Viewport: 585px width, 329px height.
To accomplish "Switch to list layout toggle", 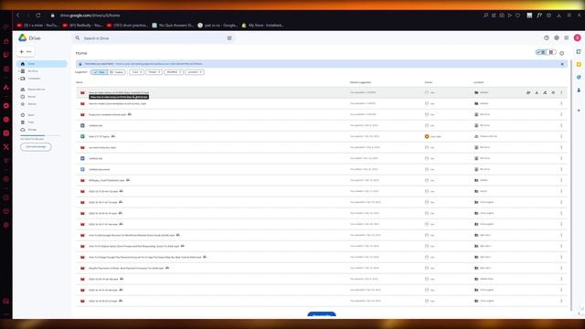I will click(x=541, y=52).
